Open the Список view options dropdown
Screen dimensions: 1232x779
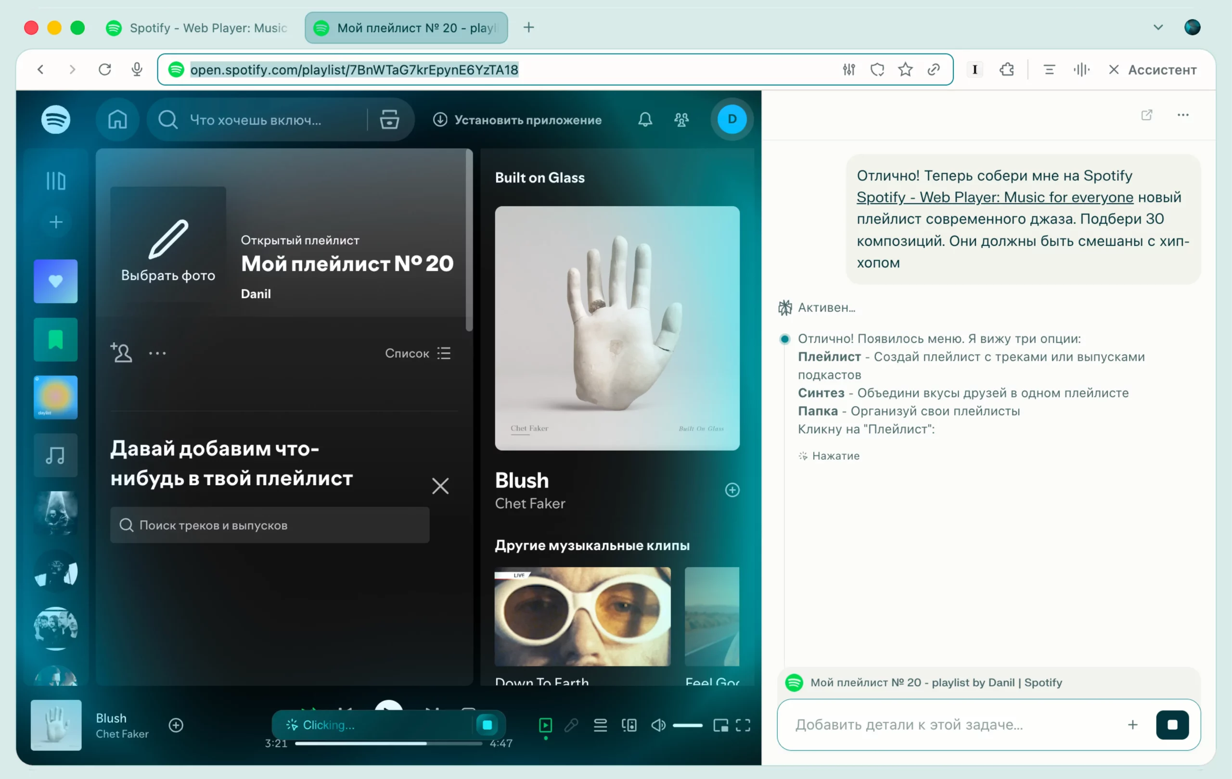tap(418, 353)
